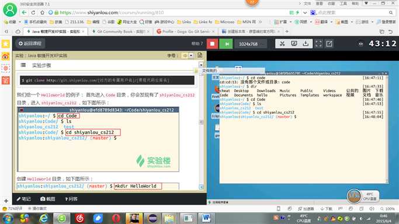Open the document icon beside font size selector
399x224 pixels.
(x=200, y=55)
